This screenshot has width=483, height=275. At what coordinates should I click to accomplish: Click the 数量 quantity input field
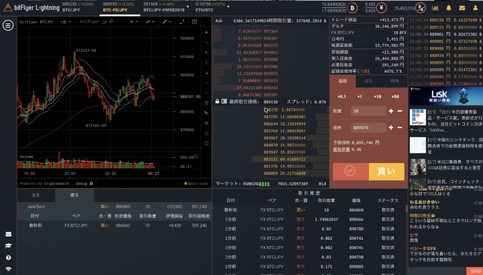pos(368,111)
